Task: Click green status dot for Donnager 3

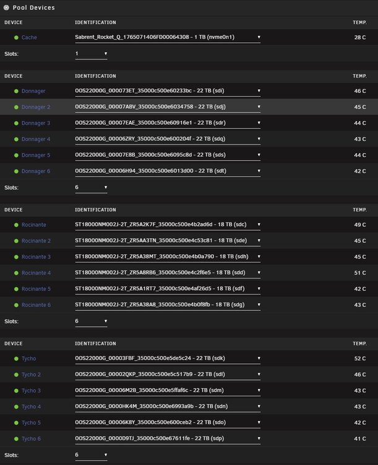Action: click(16, 123)
